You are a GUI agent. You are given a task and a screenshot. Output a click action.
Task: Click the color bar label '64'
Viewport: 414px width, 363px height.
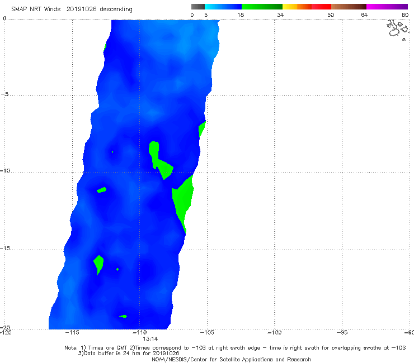(x=364, y=15)
